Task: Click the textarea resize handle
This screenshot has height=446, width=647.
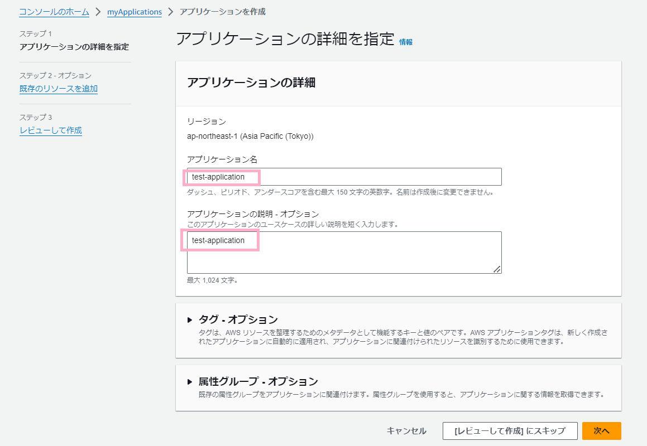Action: 499,269
